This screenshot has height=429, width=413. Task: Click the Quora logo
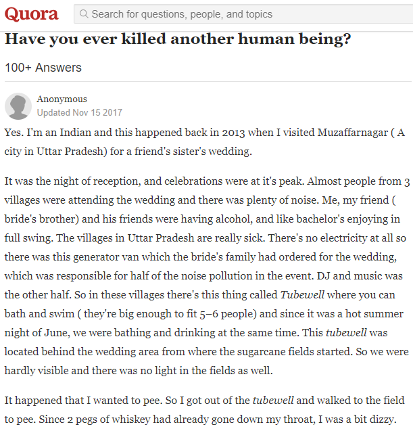coord(32,14)
